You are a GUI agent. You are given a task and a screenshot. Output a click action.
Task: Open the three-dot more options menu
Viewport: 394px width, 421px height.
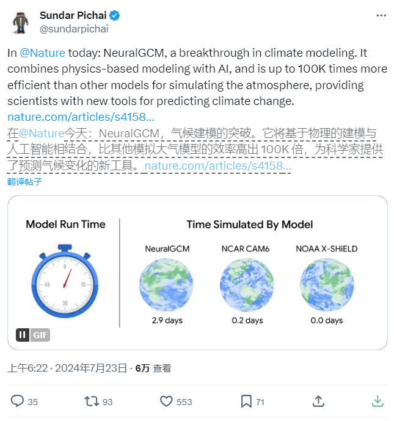(x=381, y=16)
